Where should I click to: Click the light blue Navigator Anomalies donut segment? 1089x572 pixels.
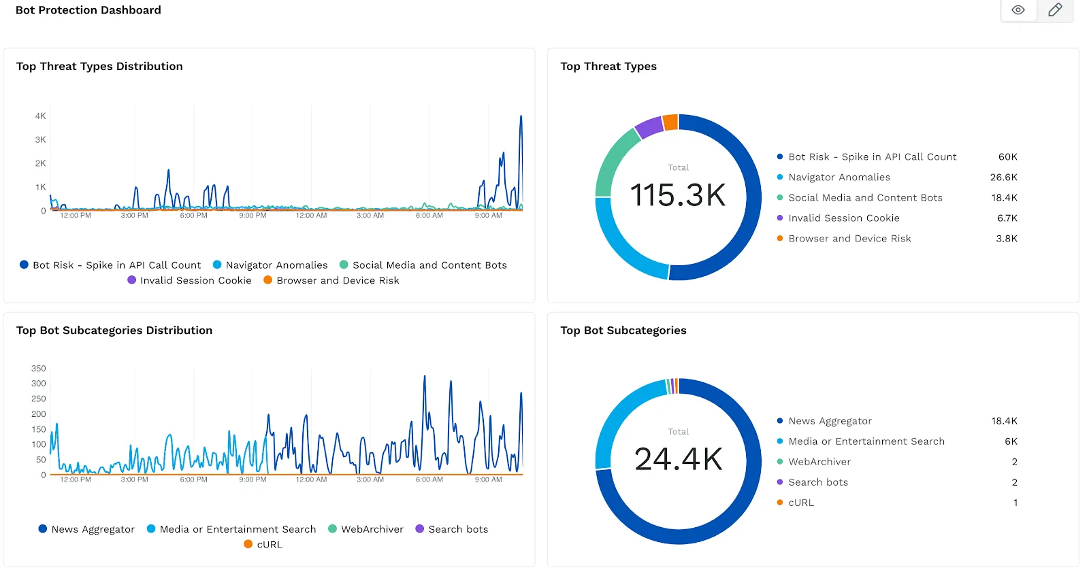[621, 247]
